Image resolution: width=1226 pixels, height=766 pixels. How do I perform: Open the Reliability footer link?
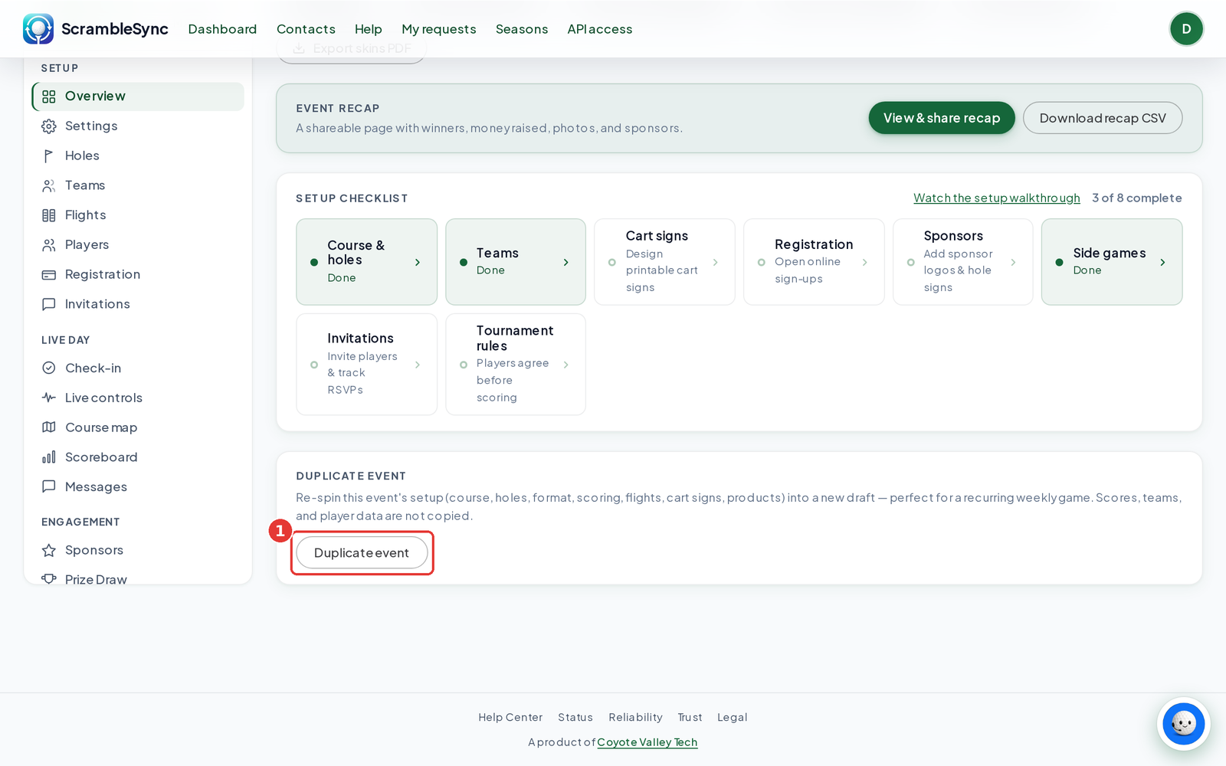pos(635,718)
